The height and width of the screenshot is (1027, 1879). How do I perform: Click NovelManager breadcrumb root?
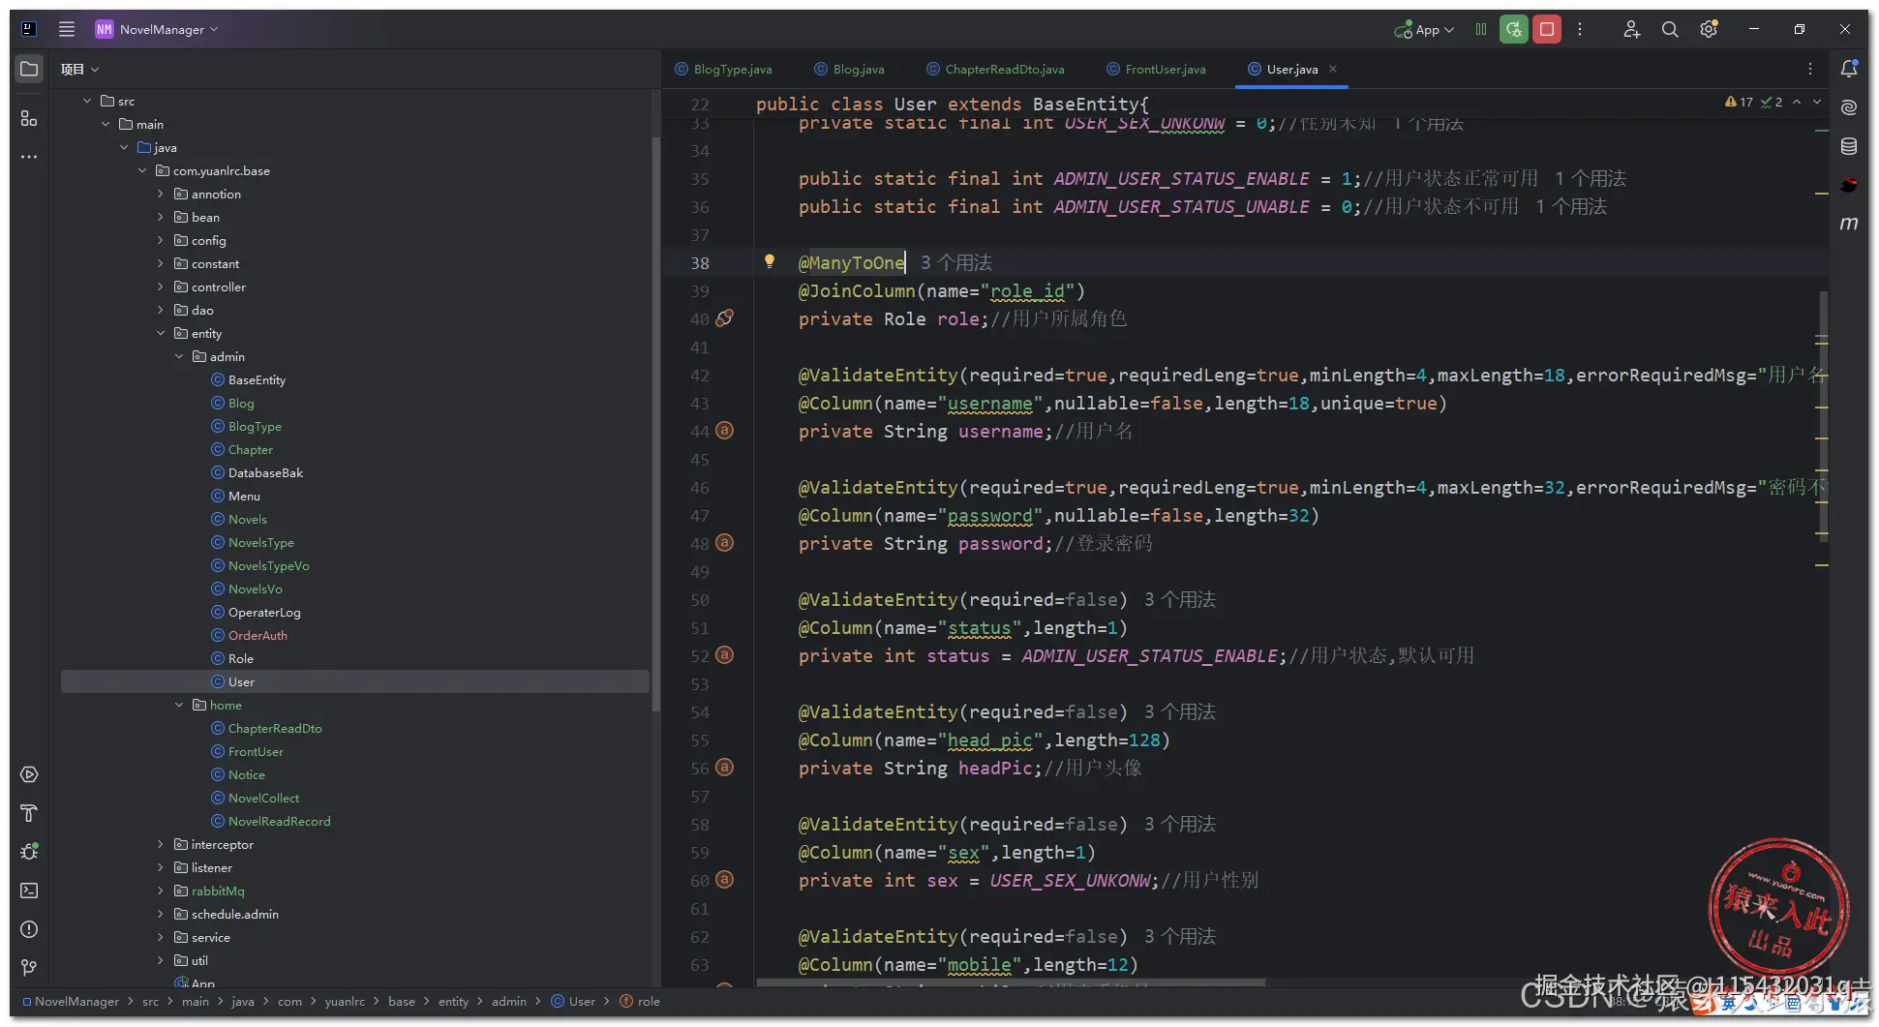click(70, 1001)
